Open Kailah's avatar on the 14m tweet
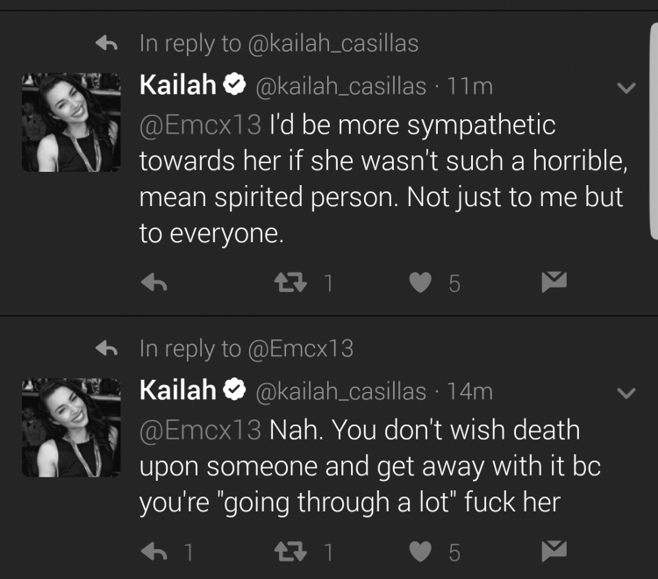Image resolution: width=658 pixels, height=579 pixels. [x=71, y=427]
